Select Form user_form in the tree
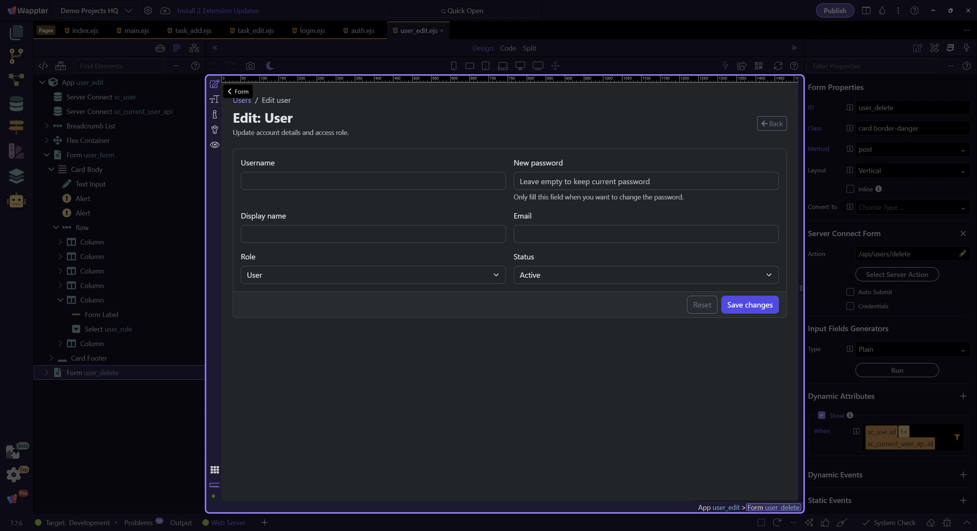The height and width of the screenshot is (531, 977). tap(90, 155)
